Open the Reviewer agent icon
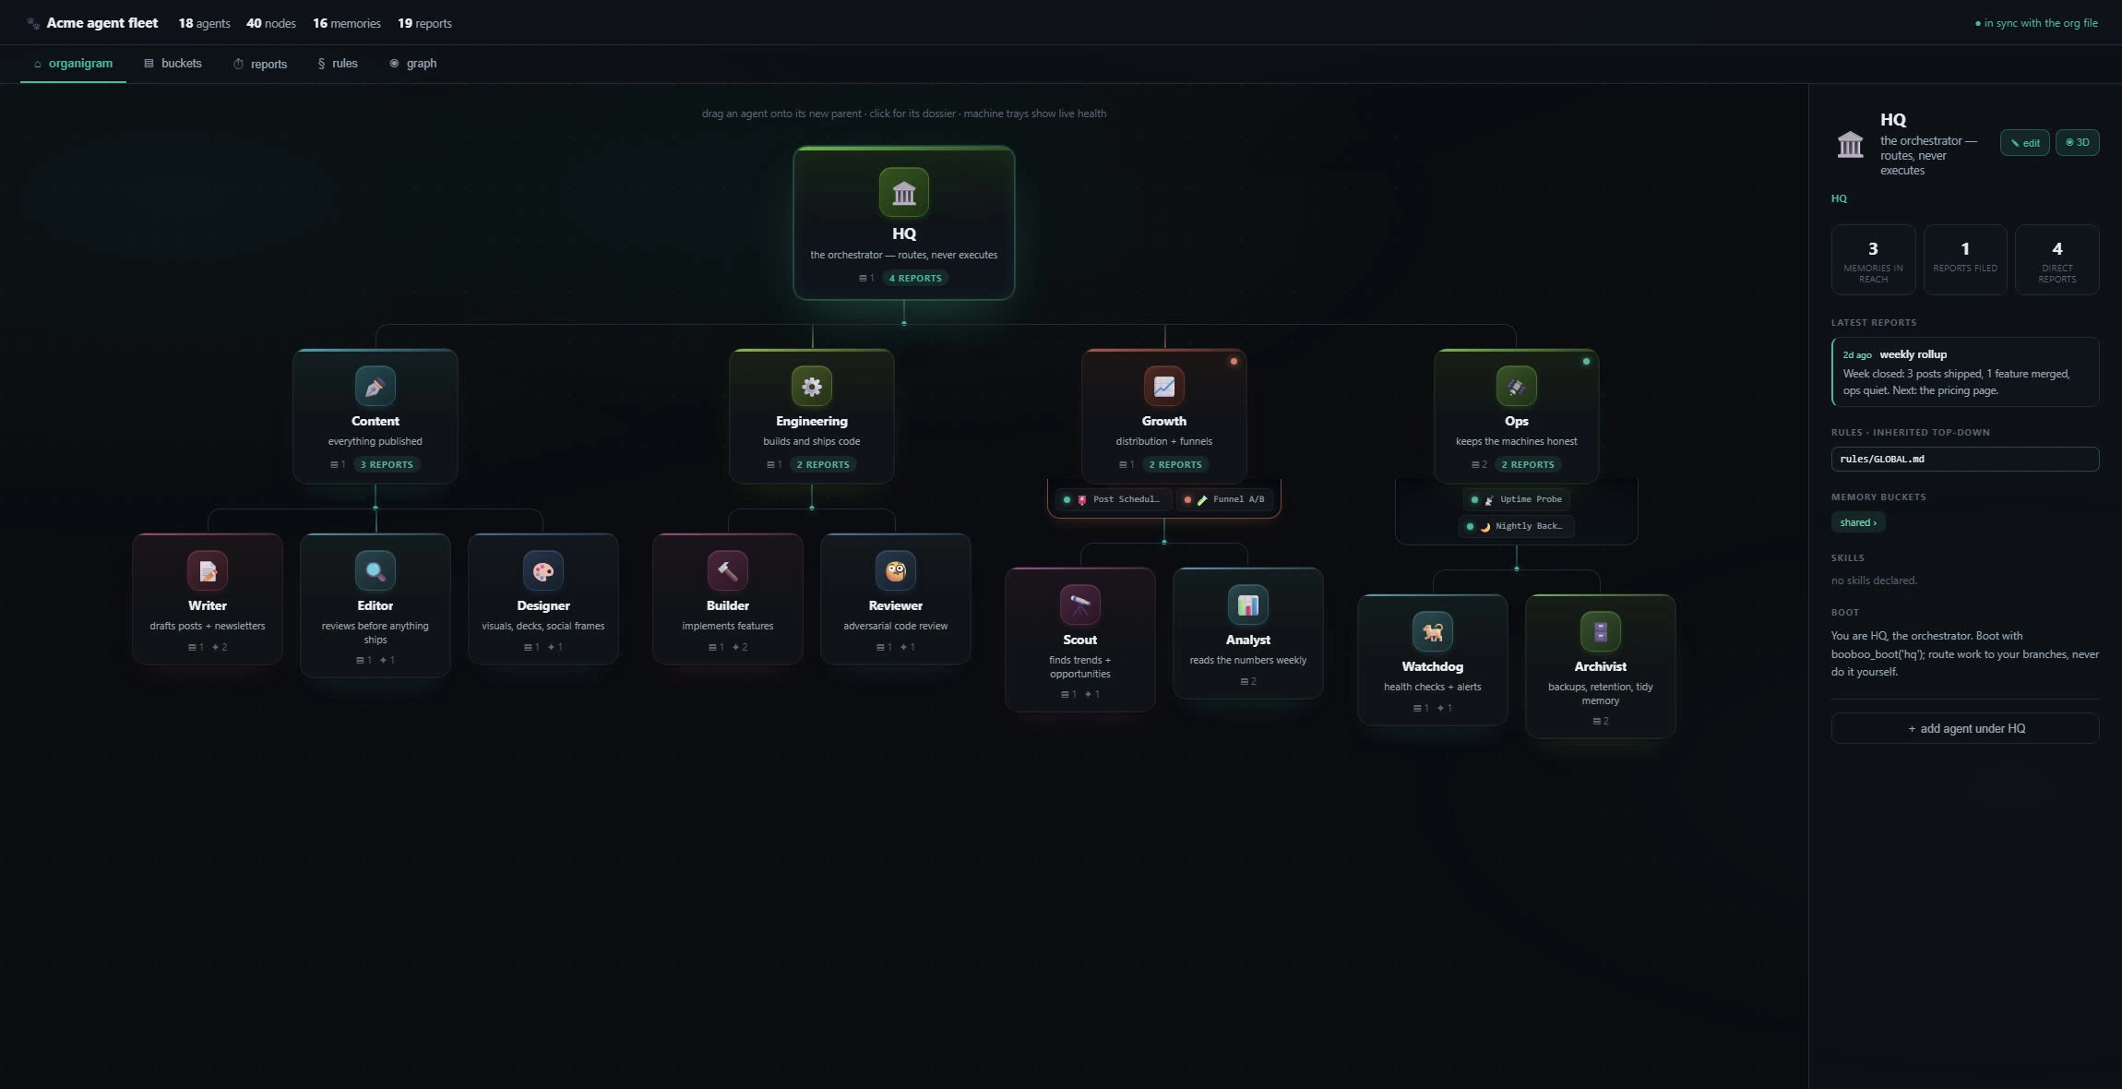This screenshot has width=2122, height=1089. [x=895, y=570]
